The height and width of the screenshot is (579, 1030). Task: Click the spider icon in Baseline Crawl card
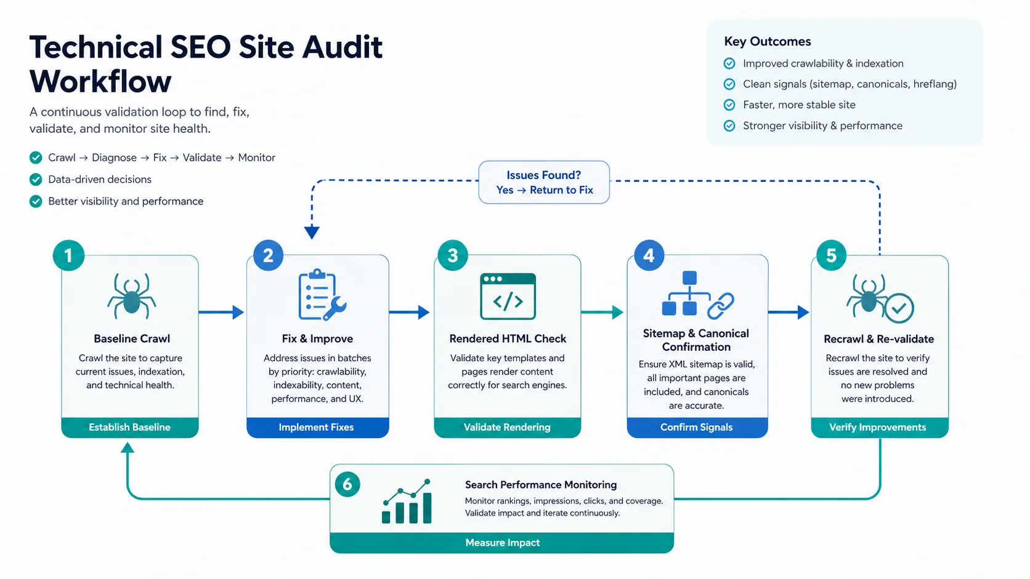pyautogui.click(x=131, y=296)
